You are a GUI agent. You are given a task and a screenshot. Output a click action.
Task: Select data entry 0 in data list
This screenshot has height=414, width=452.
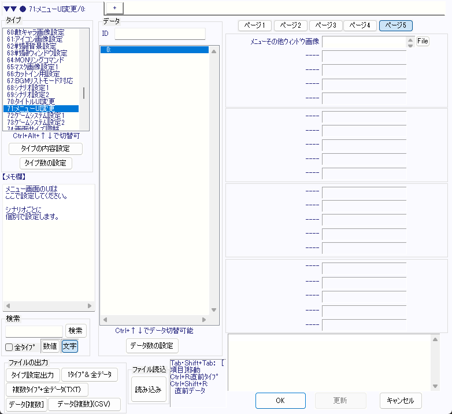[154, 50]
